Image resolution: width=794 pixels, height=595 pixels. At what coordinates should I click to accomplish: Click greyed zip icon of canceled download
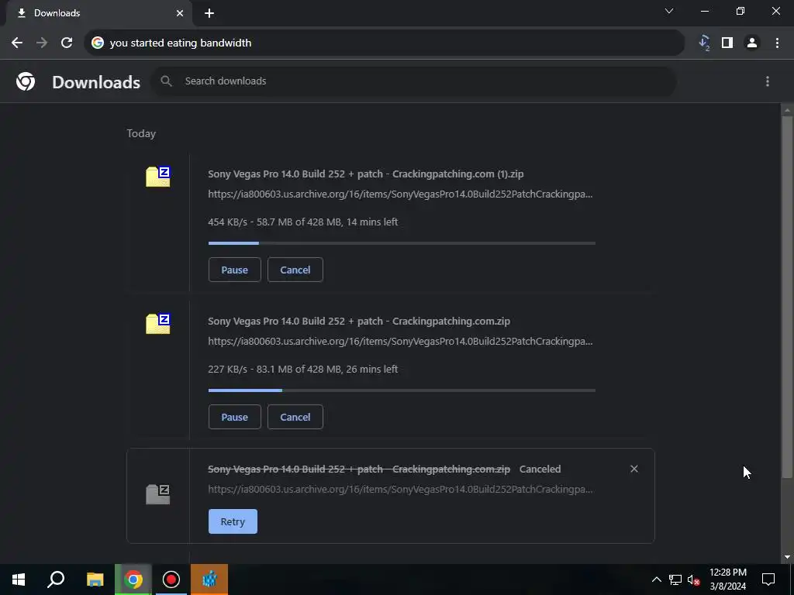point(158,494)
